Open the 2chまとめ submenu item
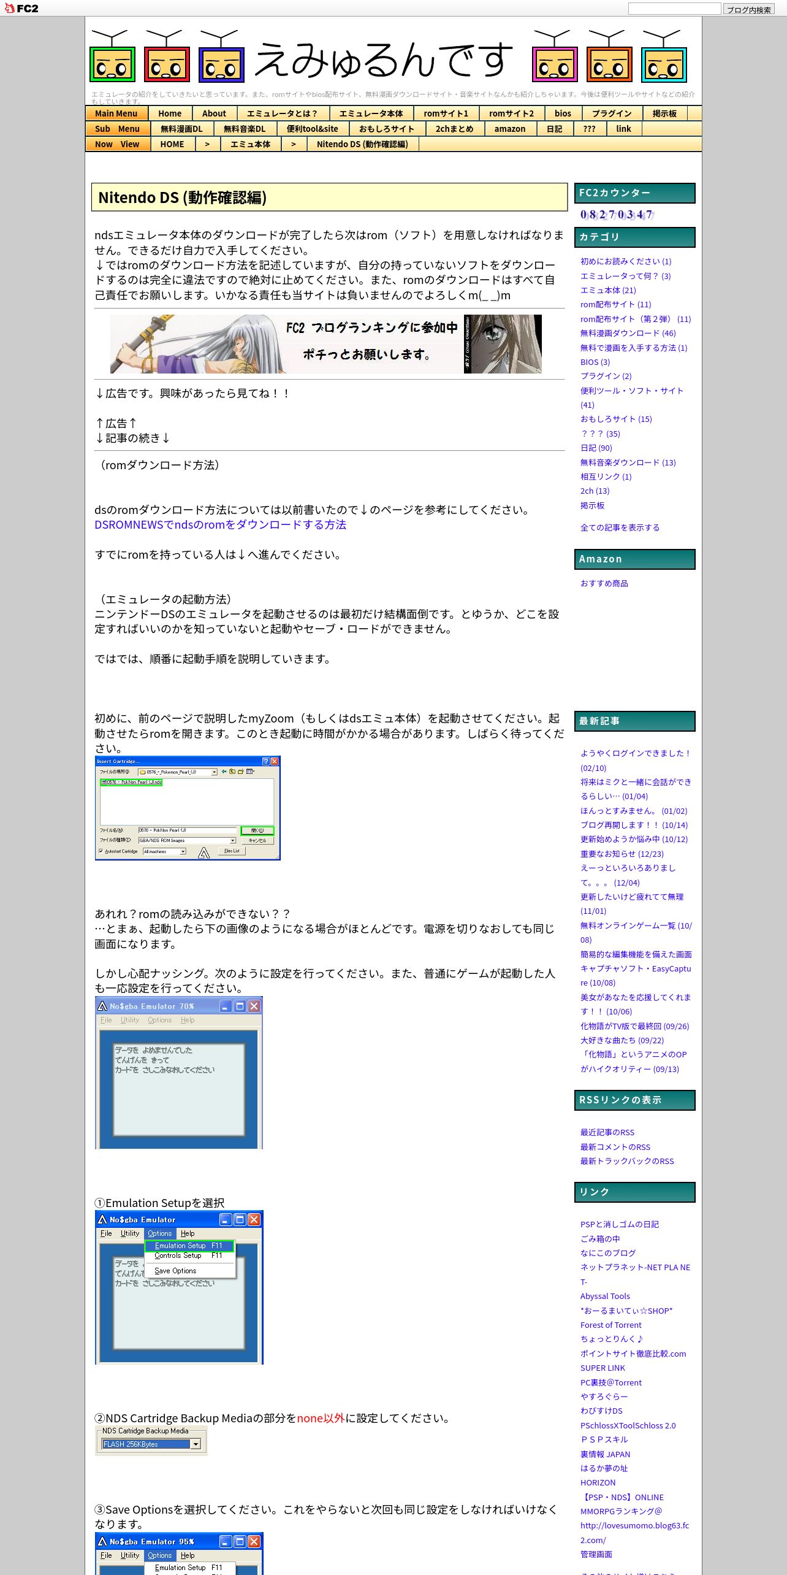The width and height of the screenshot is (787, 1575). click(x=454, y=129)
